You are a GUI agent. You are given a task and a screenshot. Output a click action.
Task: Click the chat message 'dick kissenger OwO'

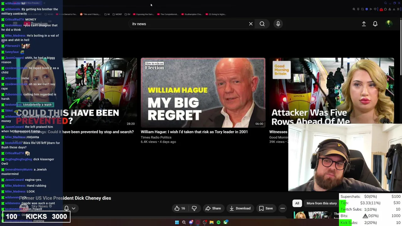pos(28,161)
